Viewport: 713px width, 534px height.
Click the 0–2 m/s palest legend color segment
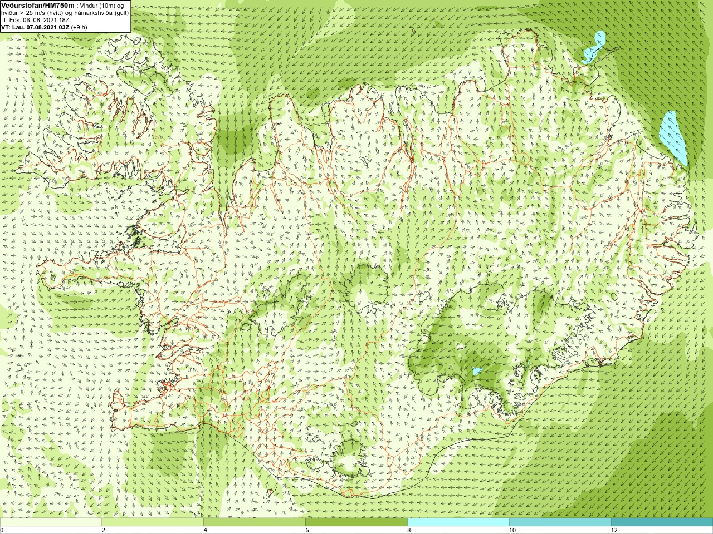coord(51,522)
